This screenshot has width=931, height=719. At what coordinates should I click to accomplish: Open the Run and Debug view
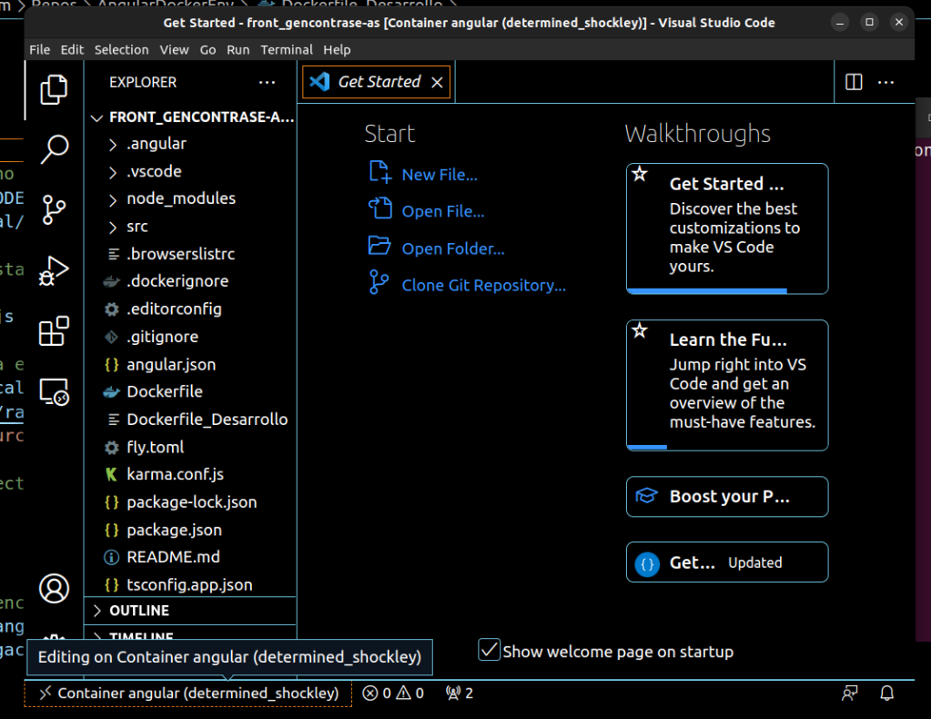(54, 269)
